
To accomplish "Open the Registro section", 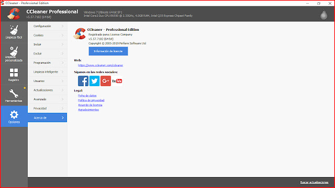I will pyautogui.click(x=14, y=75).
